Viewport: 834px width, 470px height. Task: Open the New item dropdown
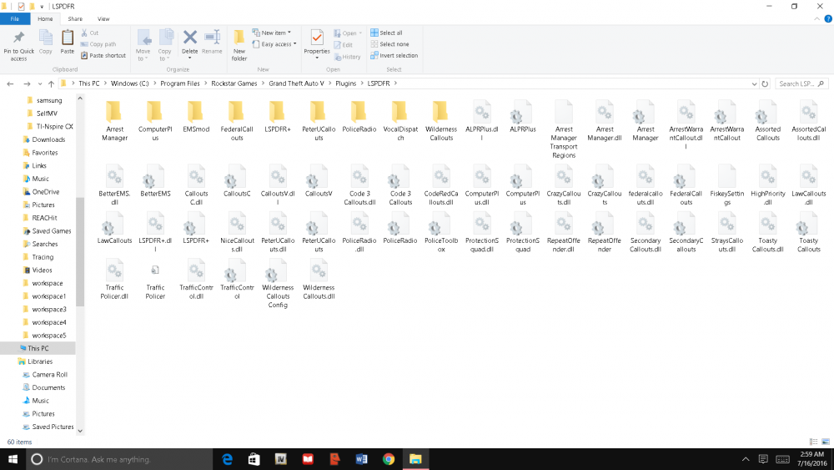(x=271, y=33)
